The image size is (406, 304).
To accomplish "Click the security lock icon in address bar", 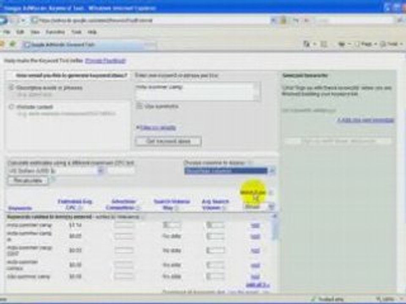I will tap(283, 20).
